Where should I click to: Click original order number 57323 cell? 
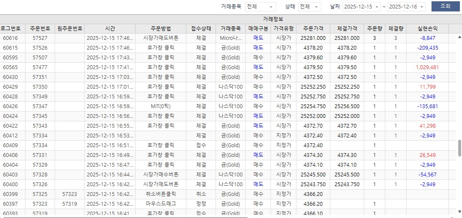coord(70,194)
